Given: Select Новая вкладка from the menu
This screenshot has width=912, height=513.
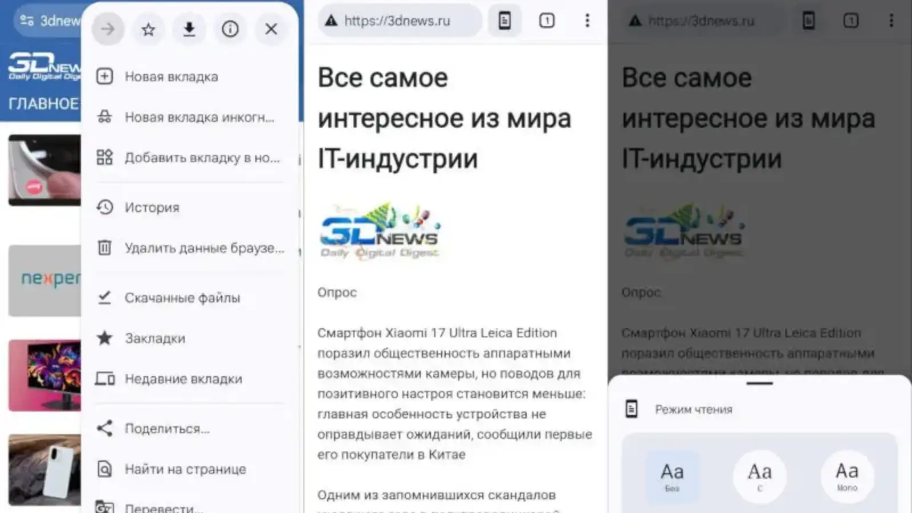Looking at the screenshot, I should [171, 76].
